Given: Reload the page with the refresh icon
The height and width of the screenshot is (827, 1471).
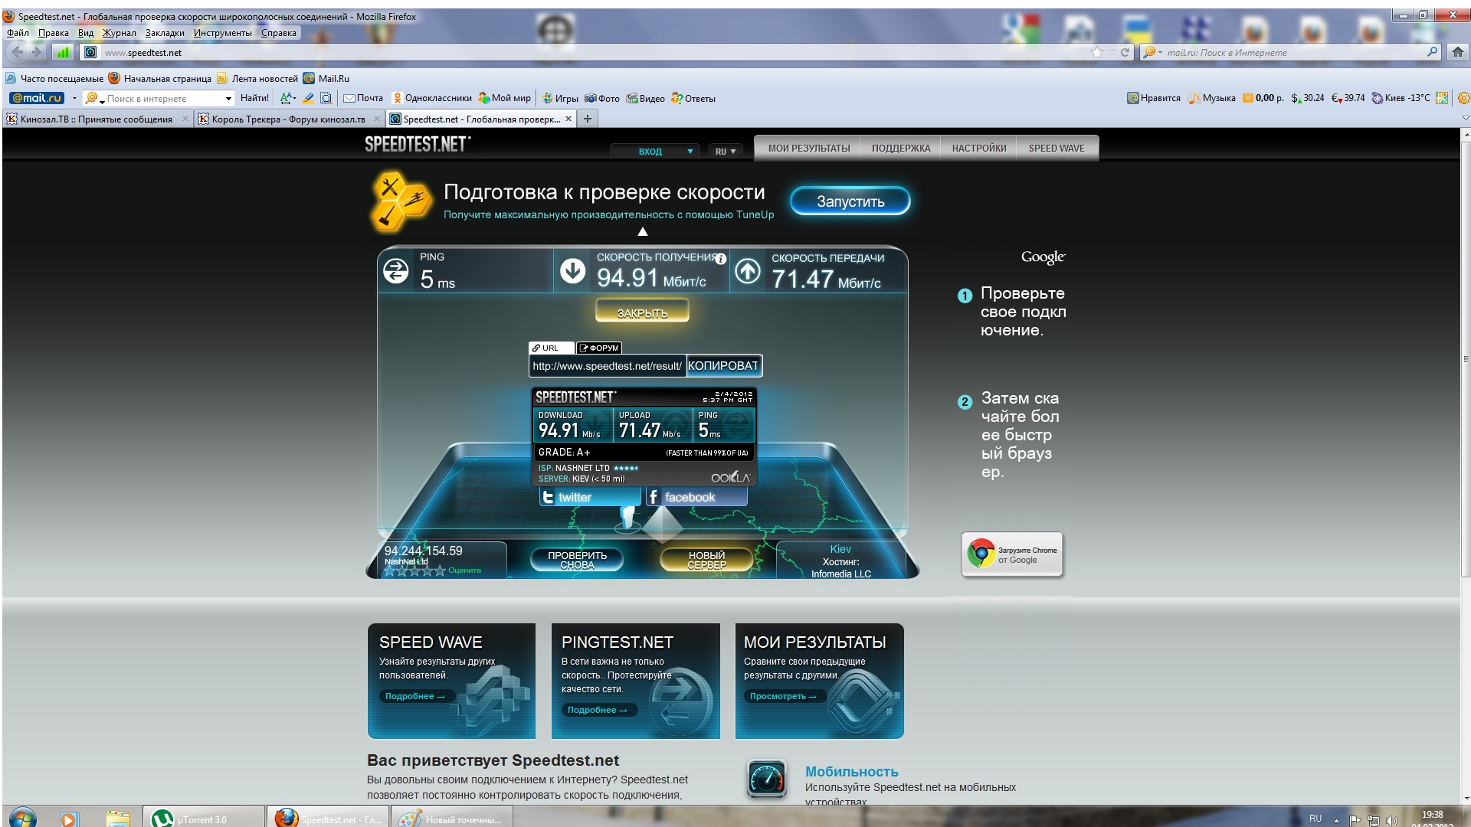Looking at the screenshot, I should pos(1125,52).
